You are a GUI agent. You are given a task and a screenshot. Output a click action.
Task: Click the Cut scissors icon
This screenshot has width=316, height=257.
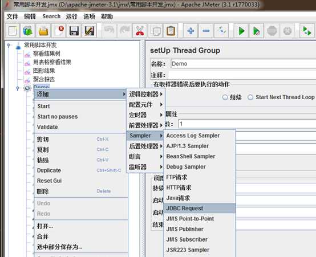140,31
